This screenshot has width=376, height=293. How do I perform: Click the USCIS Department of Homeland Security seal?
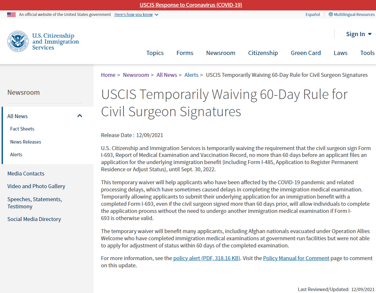click(x=18, y=41)
